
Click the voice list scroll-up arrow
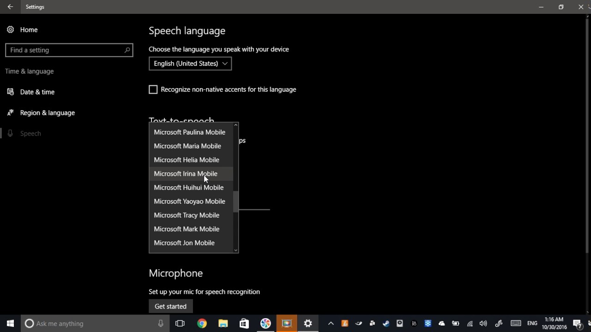pyautogui.click(x=236, y=125)
